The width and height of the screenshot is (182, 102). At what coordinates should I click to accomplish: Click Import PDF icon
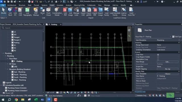point(95,12)
